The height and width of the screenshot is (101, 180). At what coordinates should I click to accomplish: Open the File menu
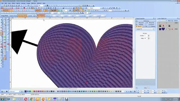tap(3, 3)
